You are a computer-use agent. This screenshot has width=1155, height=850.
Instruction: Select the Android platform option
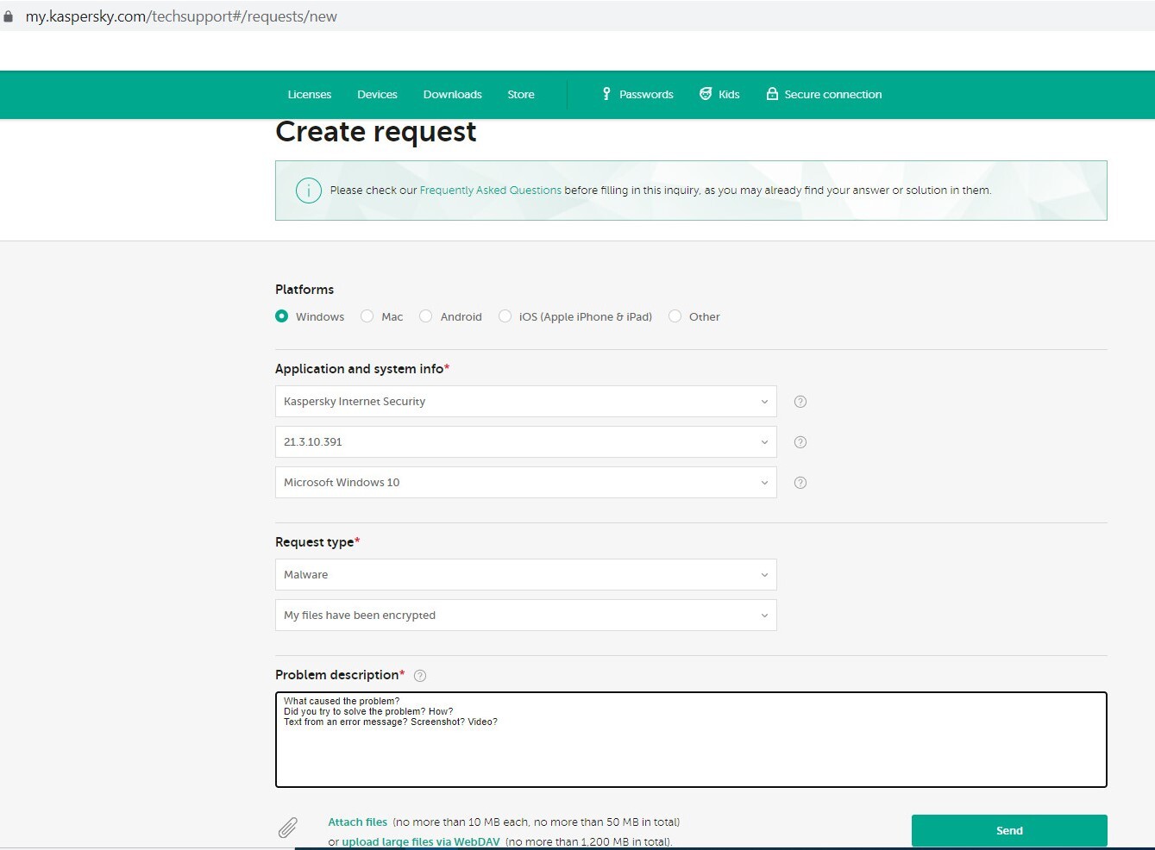(x=426, y=316)
